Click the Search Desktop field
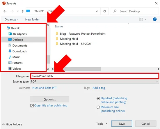Screen dimensions: 160x129 click(134, 11)
